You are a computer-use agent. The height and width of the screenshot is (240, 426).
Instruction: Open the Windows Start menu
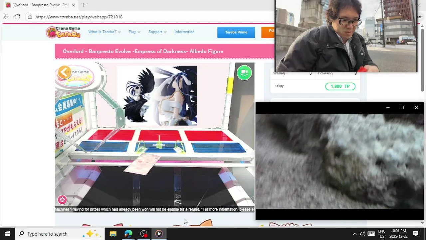7,234
